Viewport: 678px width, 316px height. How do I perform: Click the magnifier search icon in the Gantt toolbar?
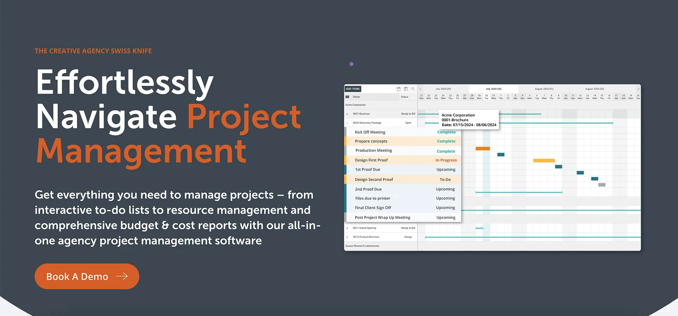click(413, 89)
